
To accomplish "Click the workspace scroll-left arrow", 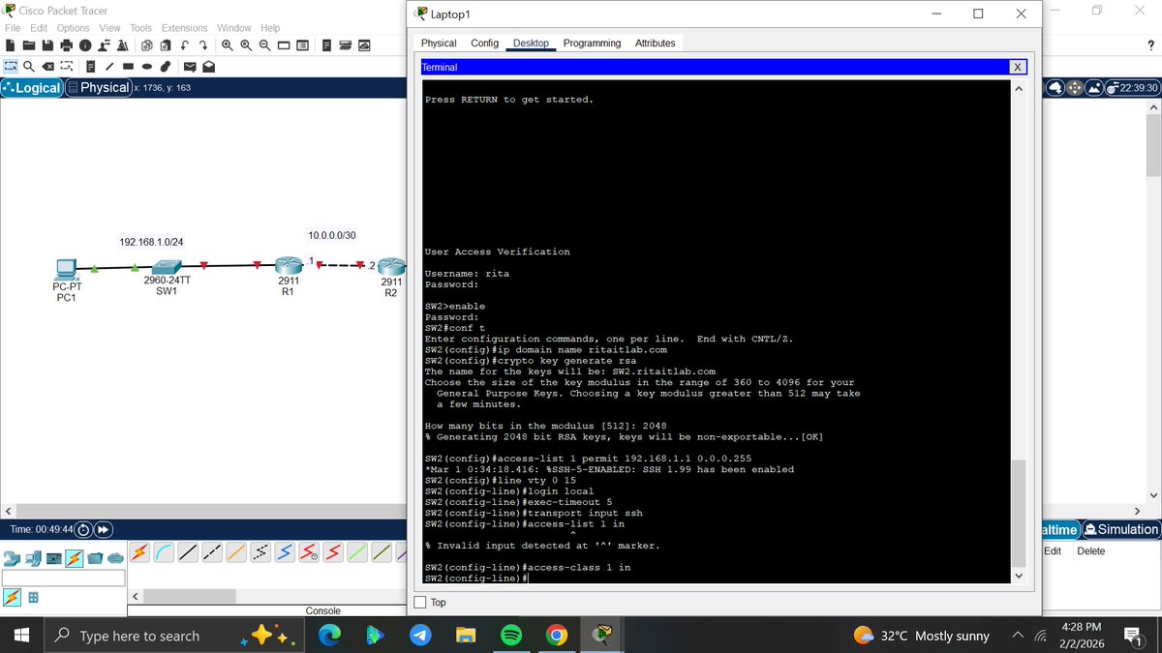I will click(8, 511).
